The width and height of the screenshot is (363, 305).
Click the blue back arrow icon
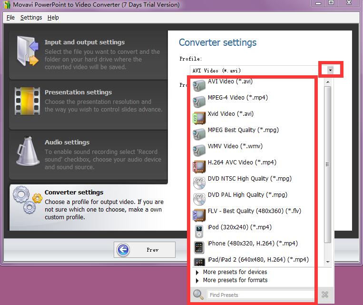(123, 250)
